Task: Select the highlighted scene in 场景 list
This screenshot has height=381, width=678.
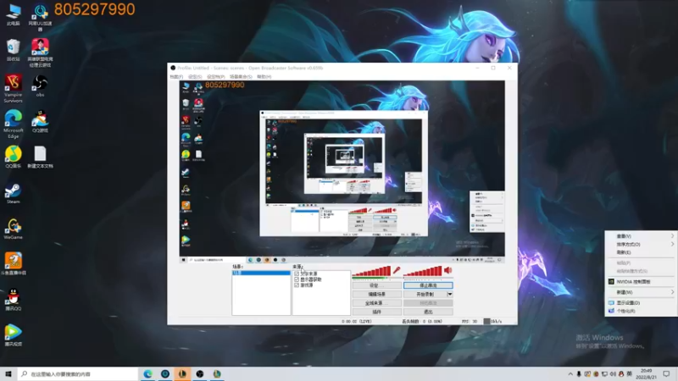Action: (x=261, y=273)
